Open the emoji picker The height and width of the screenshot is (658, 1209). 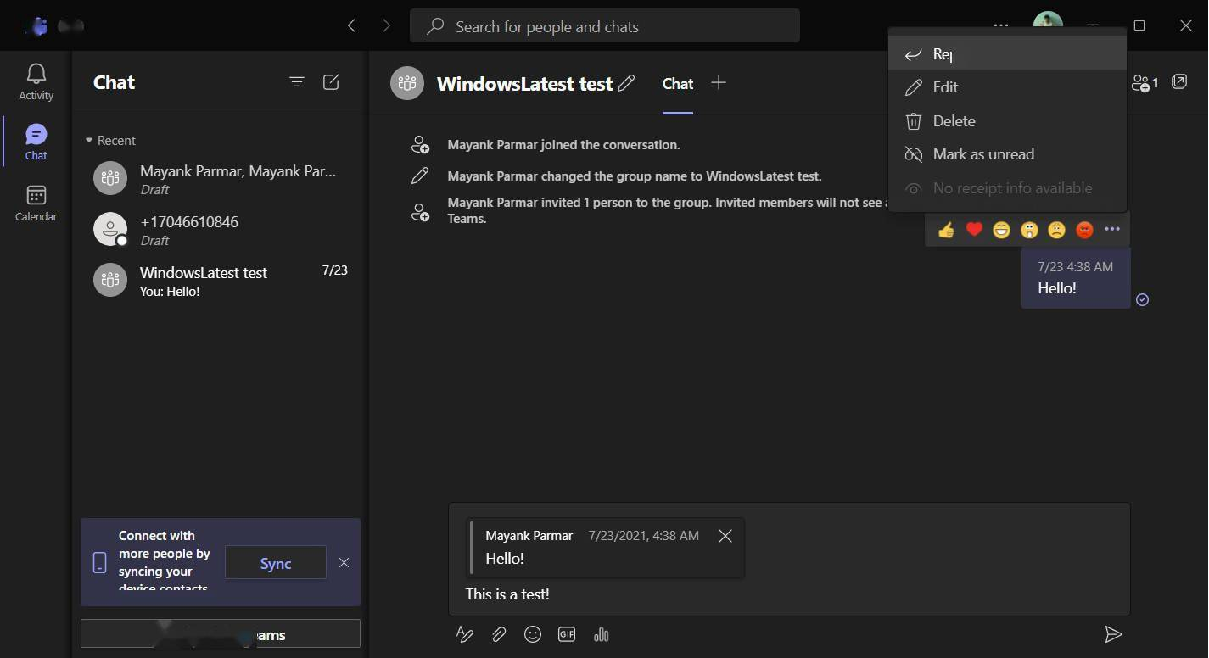[x=533, y=634]
